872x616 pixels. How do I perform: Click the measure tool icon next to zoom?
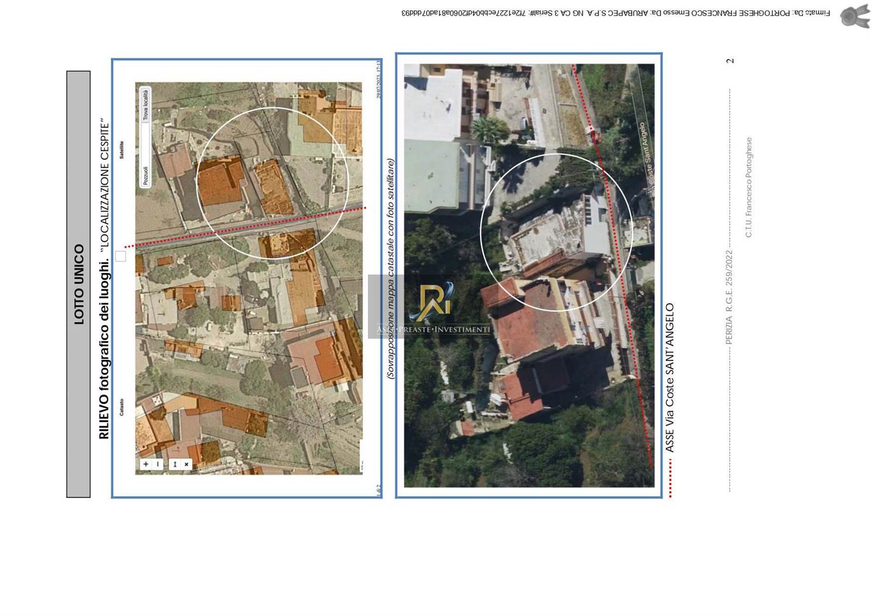click(x=175, y=464)
